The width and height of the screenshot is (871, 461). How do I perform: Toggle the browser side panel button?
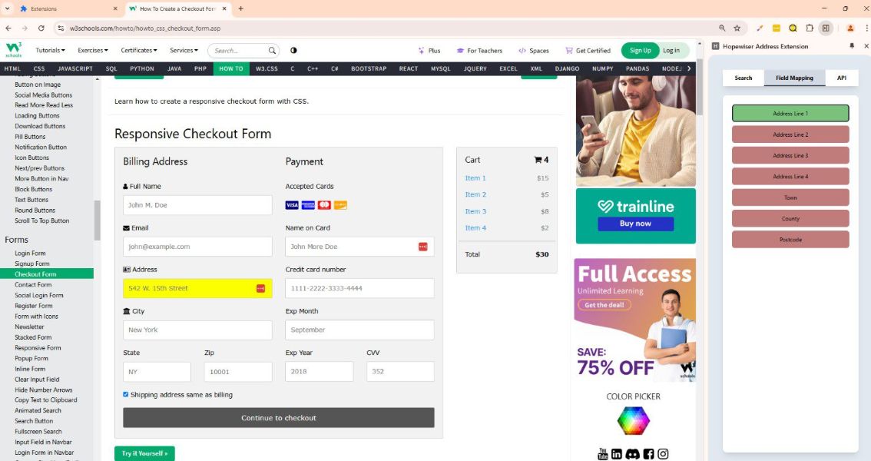point(826,28)
